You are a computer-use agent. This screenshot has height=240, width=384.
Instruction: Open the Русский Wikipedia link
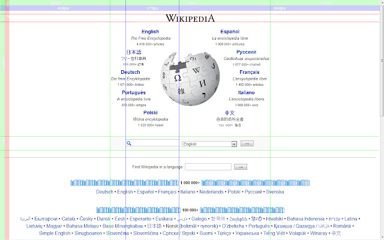click(x=246, y=52)
